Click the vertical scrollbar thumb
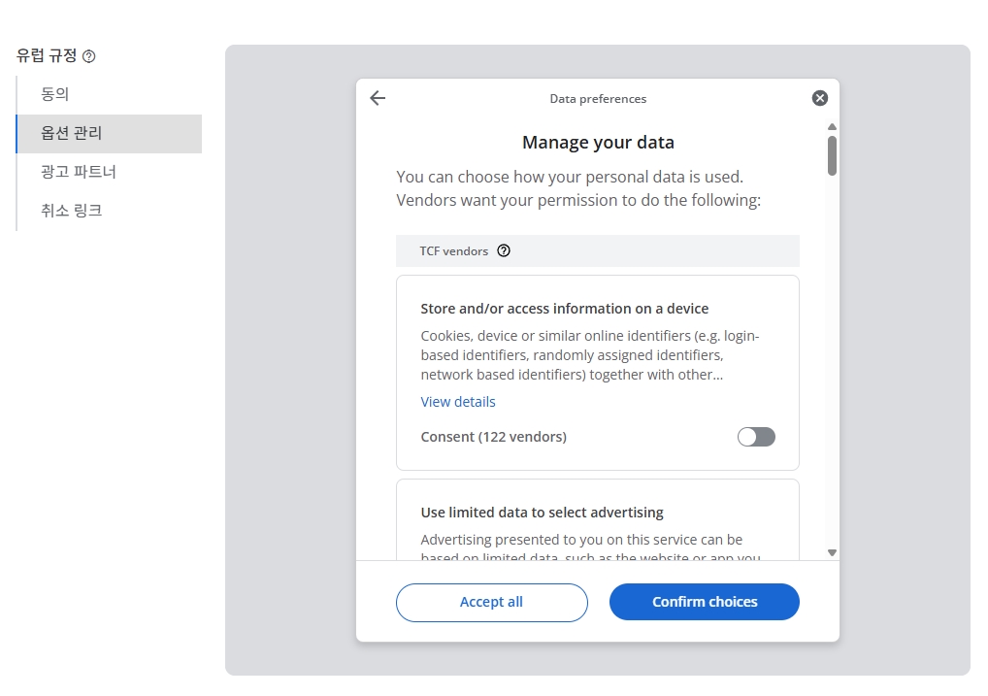This screenshot has height=696, width=988. tap(832, 155)
